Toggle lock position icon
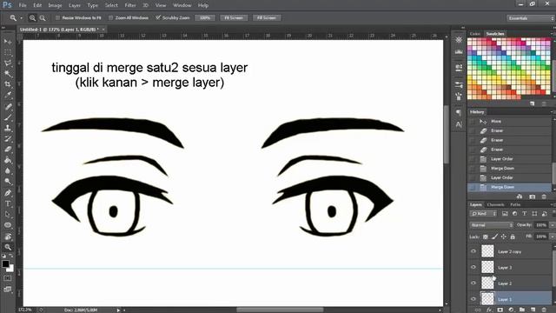 pyautogui.click(x=504, y=236)
